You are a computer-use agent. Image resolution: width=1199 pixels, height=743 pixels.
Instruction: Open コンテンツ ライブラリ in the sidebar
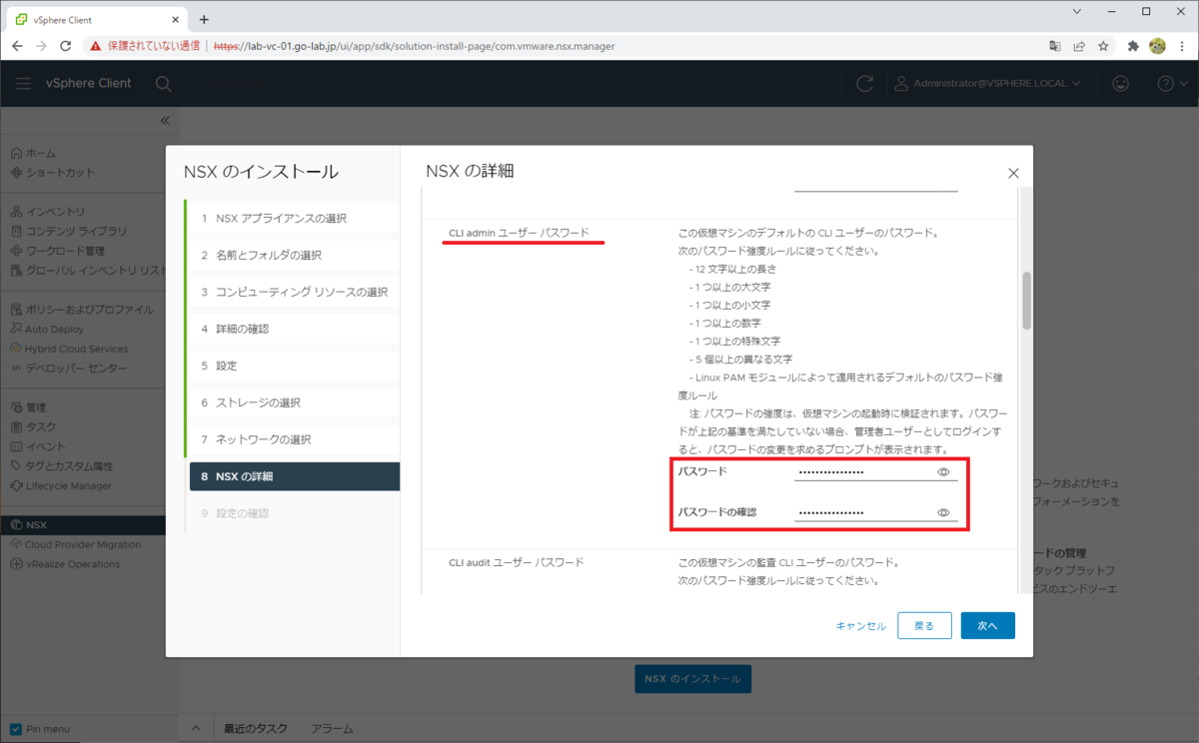tap(69, 231)
